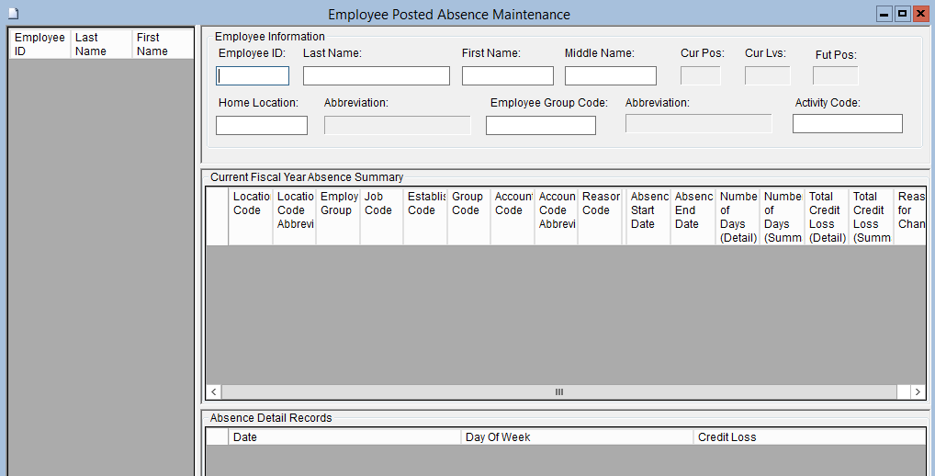The width and height of the screenshot is (935, 476).
Task: Click the Credit Loss column header
Action: tap(808, 437)
